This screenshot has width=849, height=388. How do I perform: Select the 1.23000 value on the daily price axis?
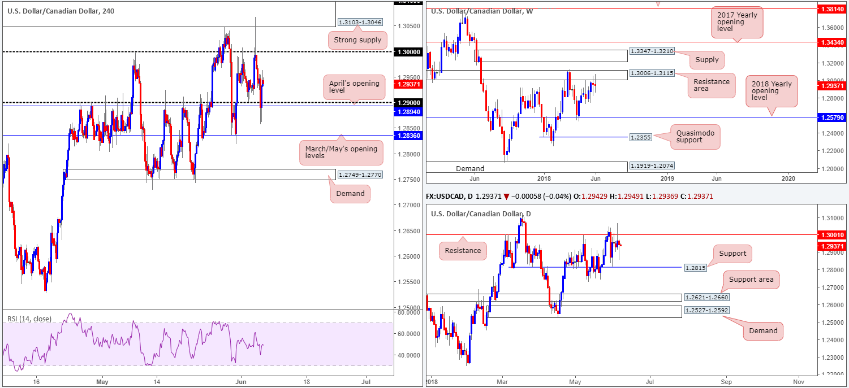pos(832,358)
